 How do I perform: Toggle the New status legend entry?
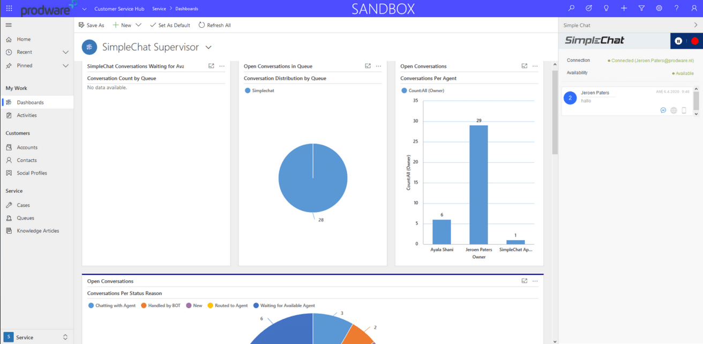coord(194,305)
